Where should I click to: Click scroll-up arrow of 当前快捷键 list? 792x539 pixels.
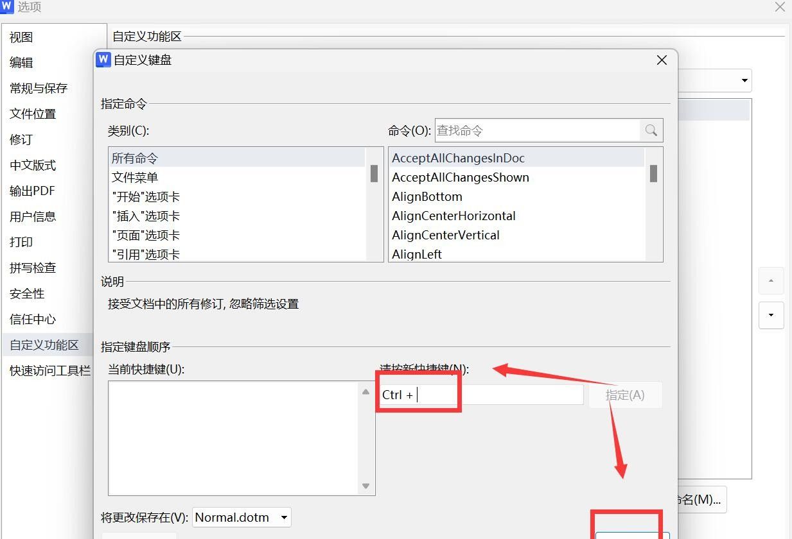pyautogui.click(x=365, y=391)
